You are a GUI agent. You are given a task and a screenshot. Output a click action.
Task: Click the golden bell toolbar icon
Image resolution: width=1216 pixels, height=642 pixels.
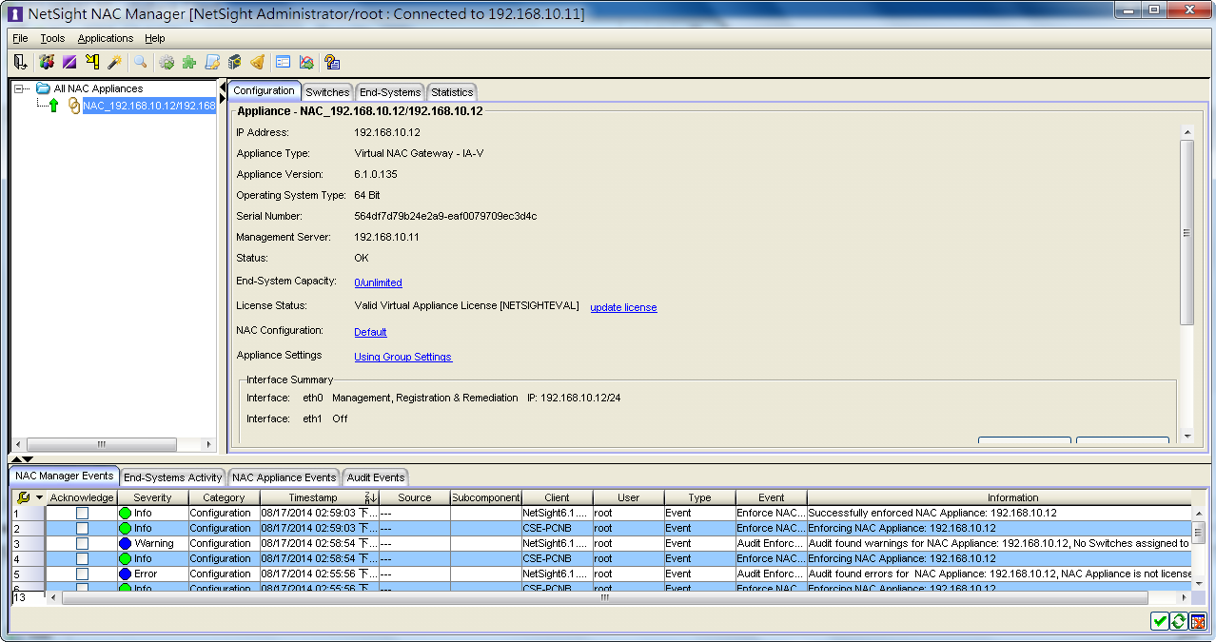pyautogui.click(x=257, y=62)
